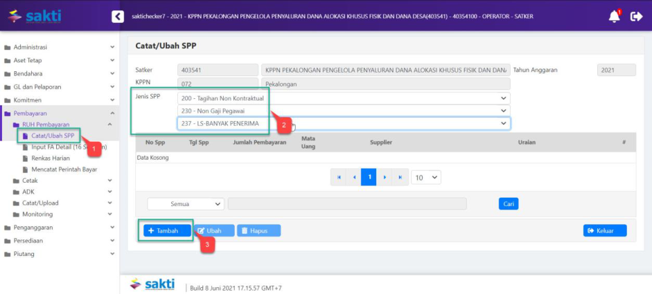
Task: Select 237 - LS-BANYAK PENERIMA dropdown
Action: [344, 123]
